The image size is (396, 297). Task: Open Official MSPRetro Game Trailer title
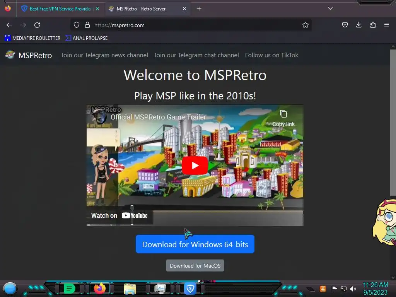(x=158, y=117)
